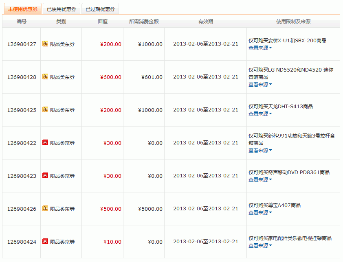Click the ¥500.00 face value

[111, 210]
